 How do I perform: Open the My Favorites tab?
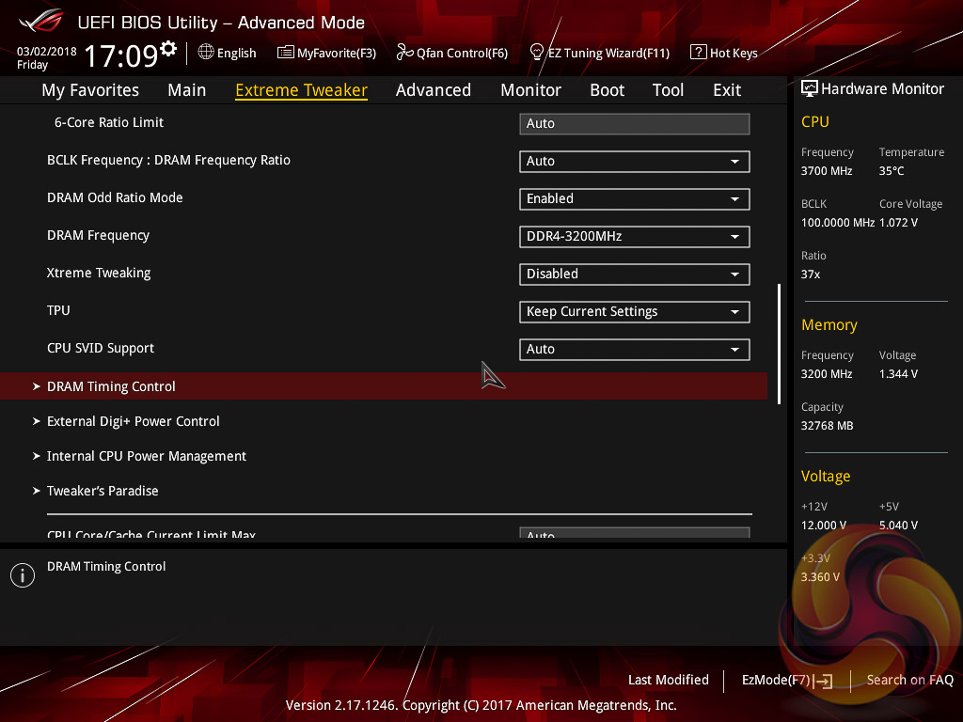click(x=90, y=90)
